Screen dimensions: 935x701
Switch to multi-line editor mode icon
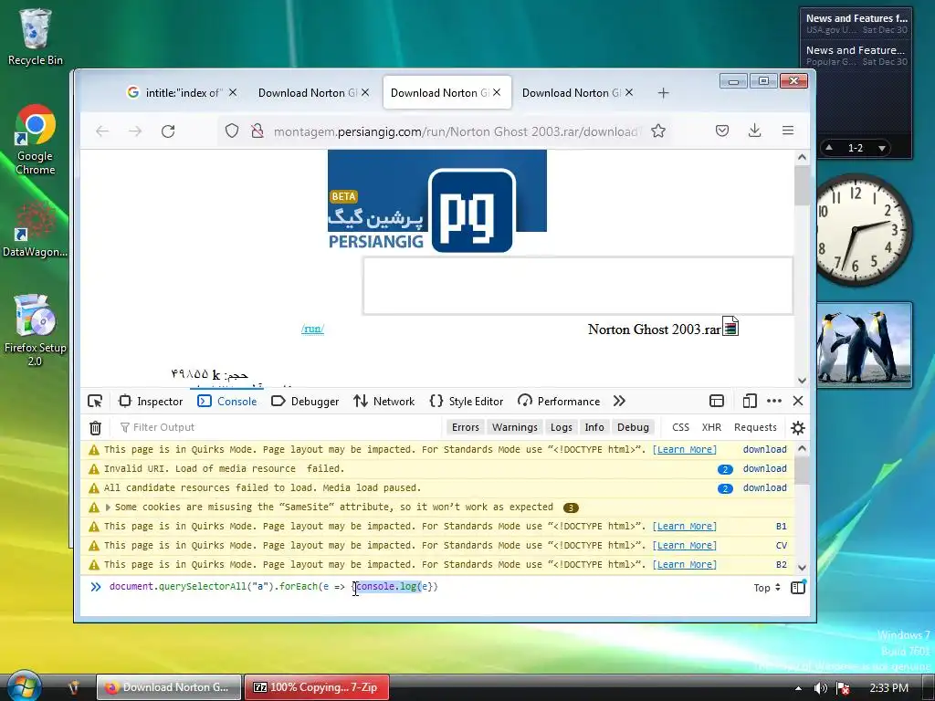coord(798,587)
